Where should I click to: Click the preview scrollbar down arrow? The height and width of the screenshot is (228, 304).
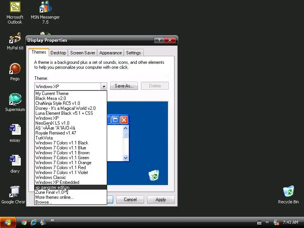click(x=125, y=158)
